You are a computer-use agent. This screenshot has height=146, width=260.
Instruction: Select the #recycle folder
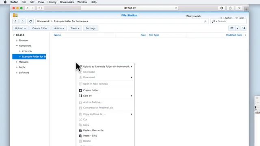coord(27,51)
